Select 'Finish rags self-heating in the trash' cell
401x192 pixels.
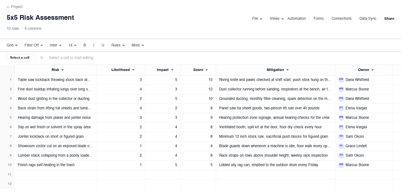click(x=55, y=165)
